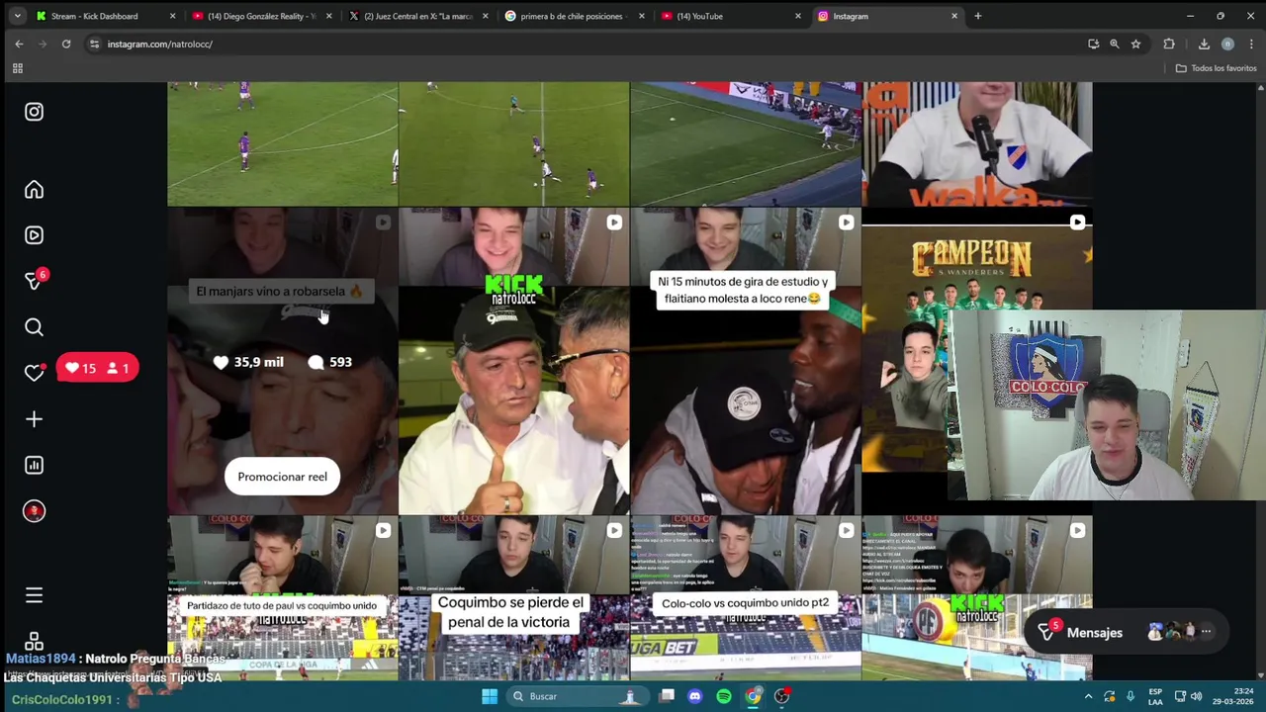Open Chrome from the taskbar
1266x712 pixels.
click(x=753, y=696)
